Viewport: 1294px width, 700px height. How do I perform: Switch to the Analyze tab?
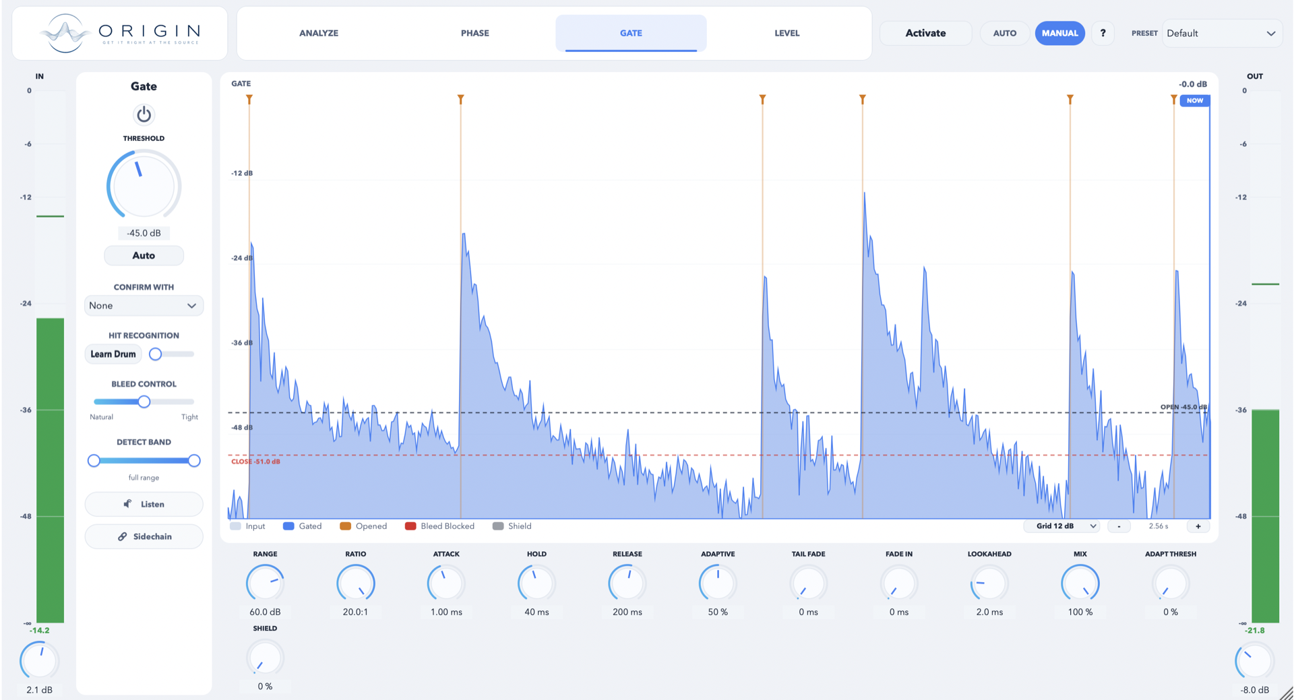tap(319, 33)
